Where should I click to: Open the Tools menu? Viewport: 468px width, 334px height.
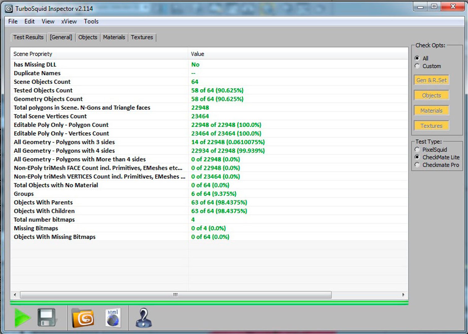tap(91, 21)
